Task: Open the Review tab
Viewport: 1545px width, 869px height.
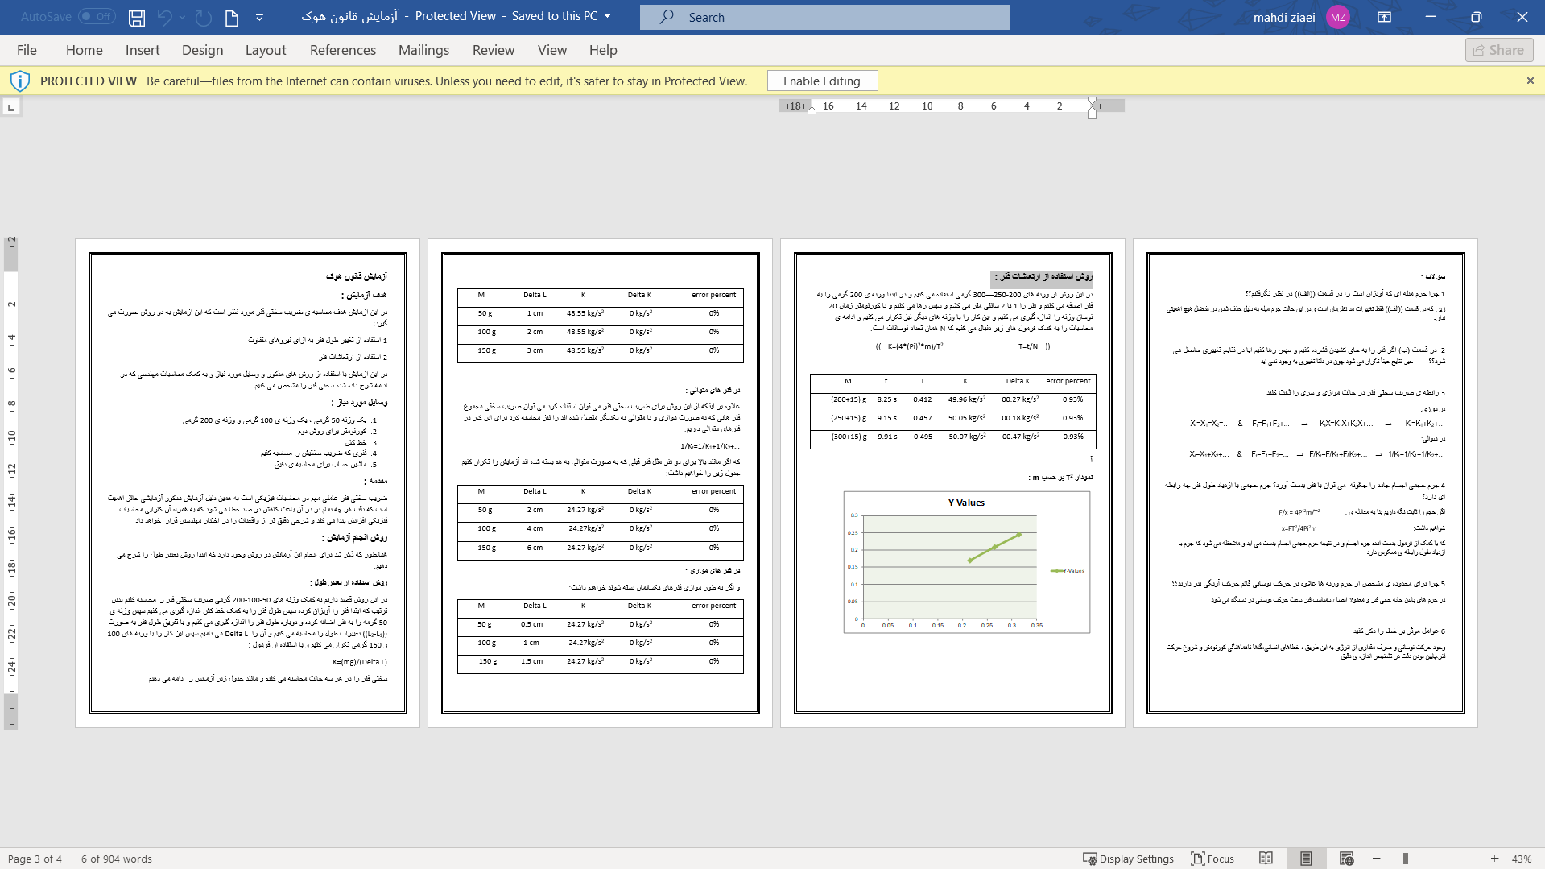Action: (494, 50)
